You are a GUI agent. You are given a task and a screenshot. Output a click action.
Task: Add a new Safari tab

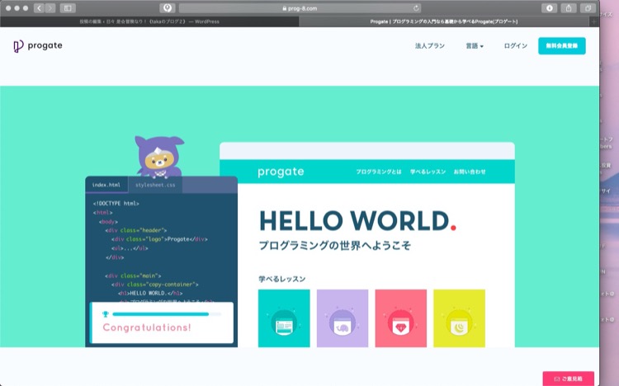point(593,21)
